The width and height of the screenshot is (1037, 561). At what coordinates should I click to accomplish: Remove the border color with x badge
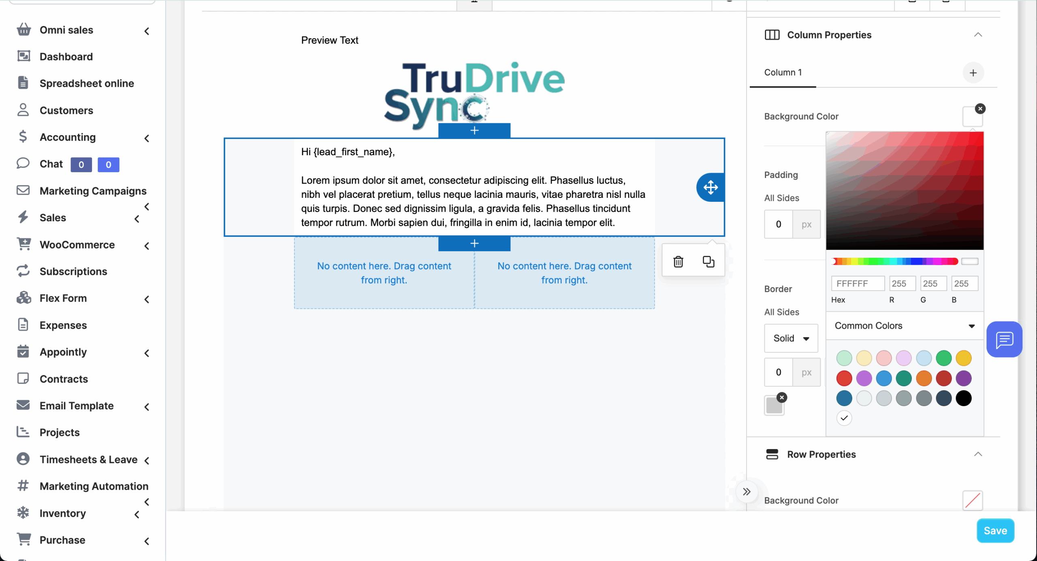click(x=782, y=398)
